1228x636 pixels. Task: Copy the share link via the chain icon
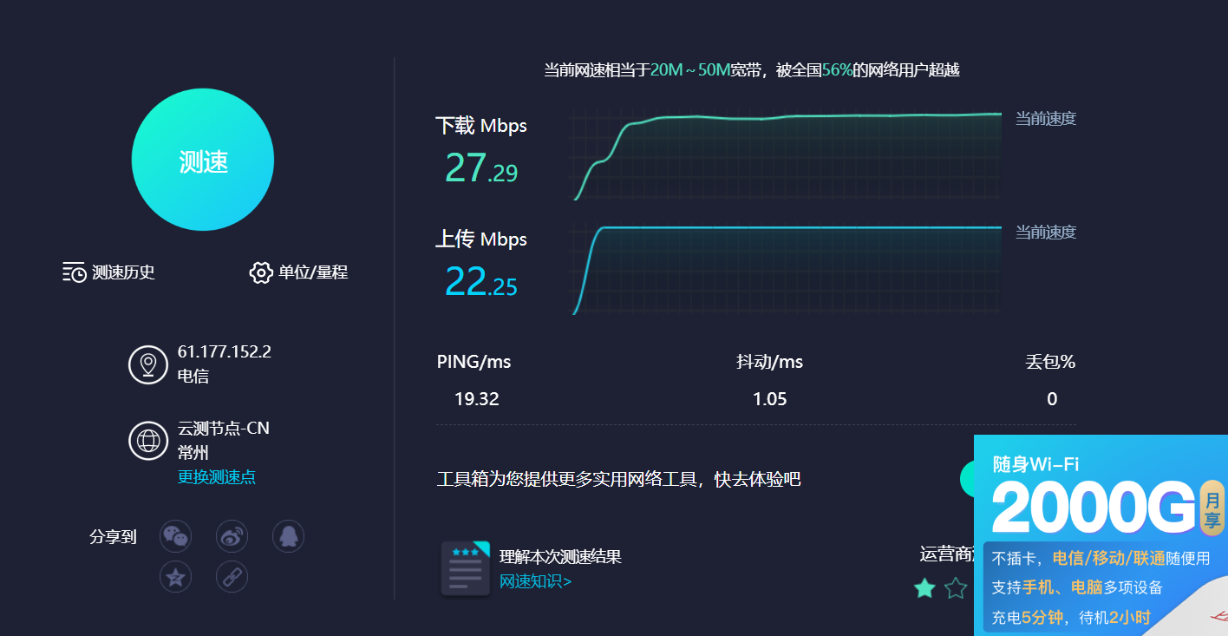coord(232,577)
